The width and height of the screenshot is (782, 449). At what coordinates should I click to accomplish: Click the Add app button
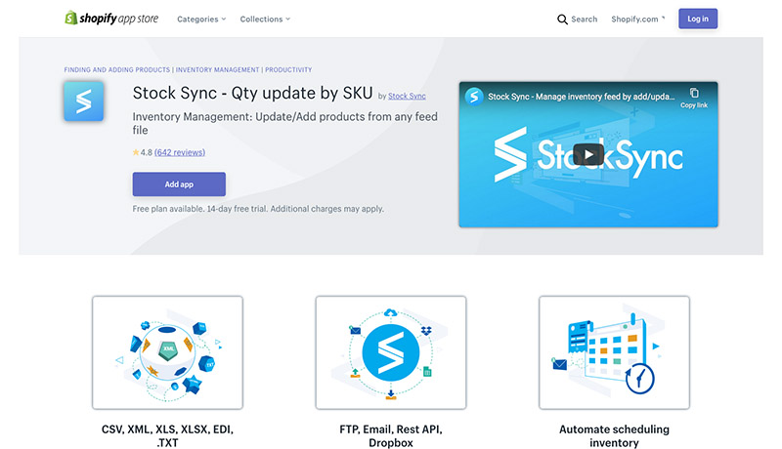pyautogui.click(x=179, y=184)
